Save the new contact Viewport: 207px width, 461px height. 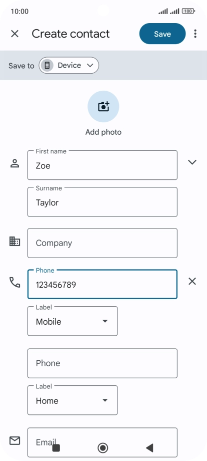point(162,34)
